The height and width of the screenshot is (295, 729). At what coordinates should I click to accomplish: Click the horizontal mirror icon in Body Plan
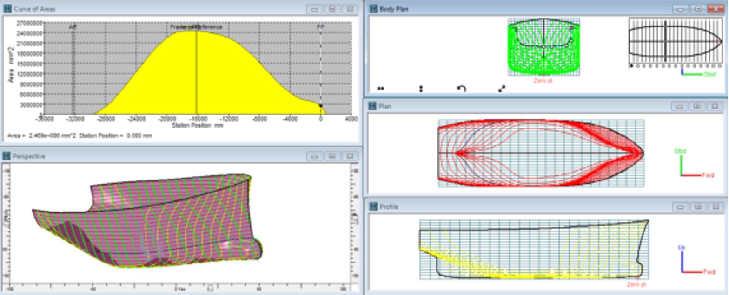coord(381,88)
